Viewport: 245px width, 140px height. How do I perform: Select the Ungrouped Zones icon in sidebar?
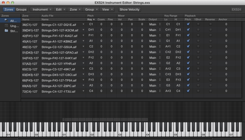click(x=6, y=26)
